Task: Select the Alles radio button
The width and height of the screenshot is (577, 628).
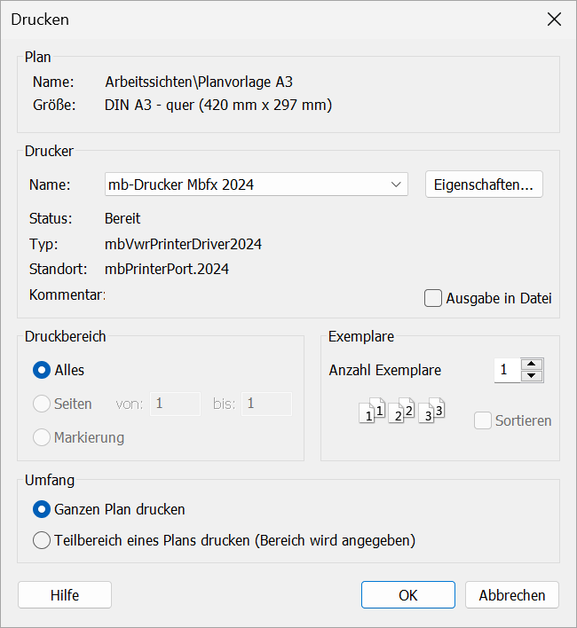Action: tap(42, 370)
